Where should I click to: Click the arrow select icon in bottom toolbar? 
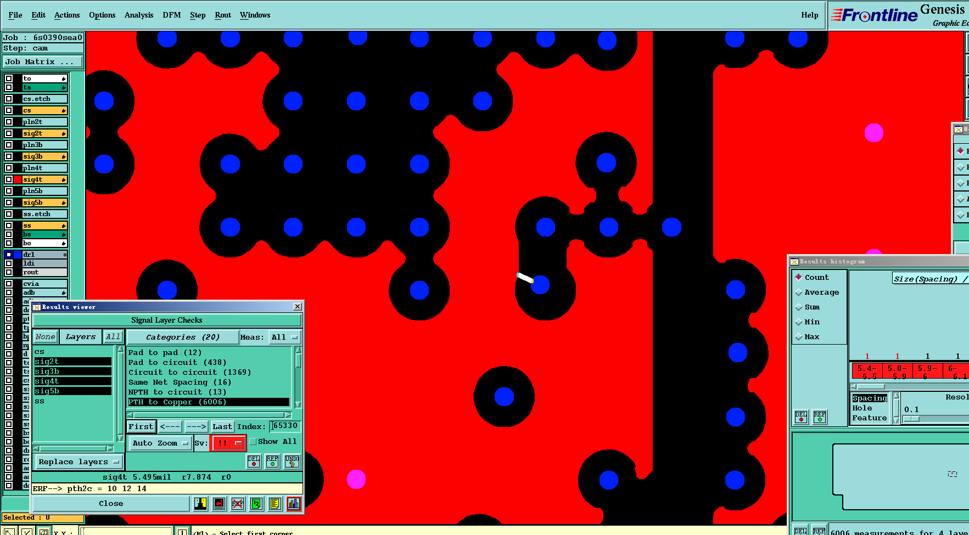[x=9, y=531]
